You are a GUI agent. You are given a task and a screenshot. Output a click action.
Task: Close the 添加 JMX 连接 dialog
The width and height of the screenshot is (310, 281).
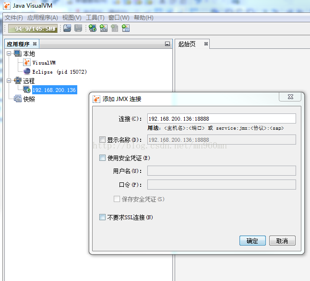[290, 97]
